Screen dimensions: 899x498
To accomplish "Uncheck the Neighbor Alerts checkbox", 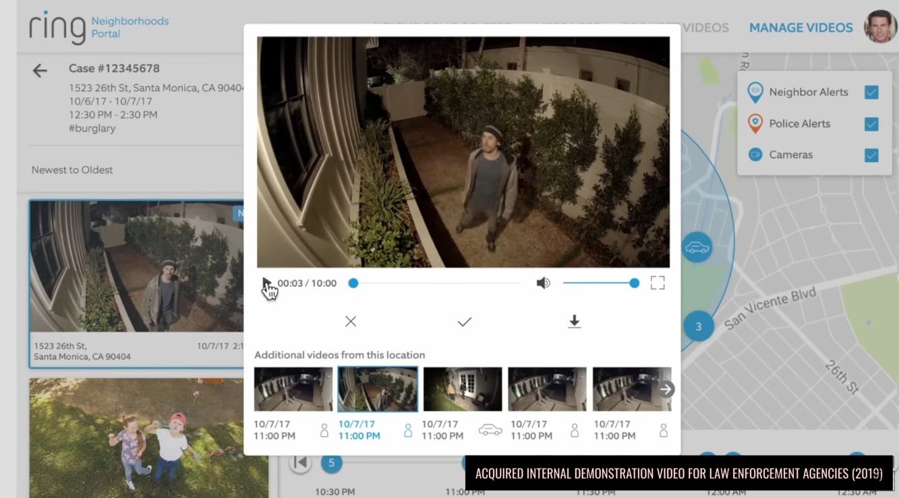I will [871, 92].
